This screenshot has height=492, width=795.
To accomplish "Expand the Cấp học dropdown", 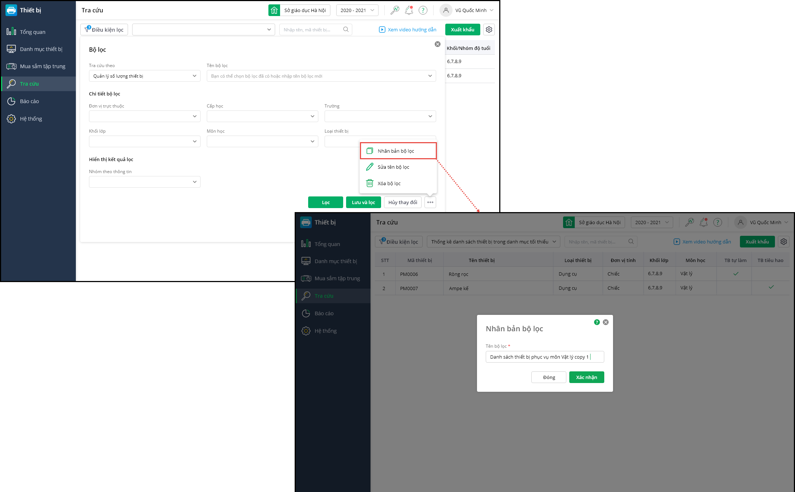I will (x=262, y=116).
